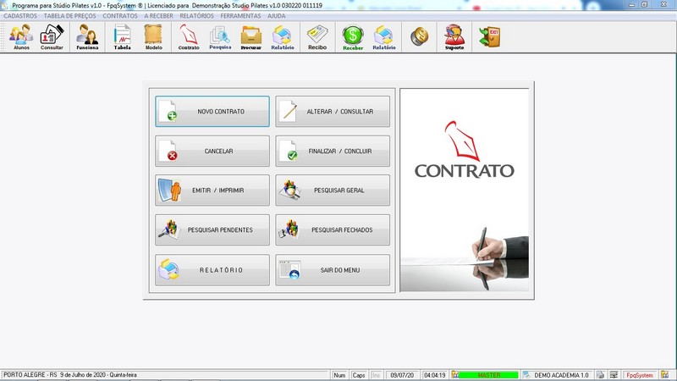
Task: Select the Tabela price table icon
Action: 122,37
